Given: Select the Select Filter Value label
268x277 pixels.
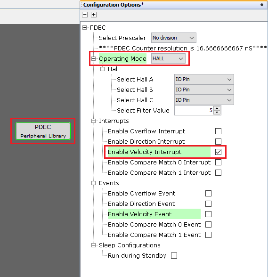Looking at the screenshot, I should click(x=143, y=110).
